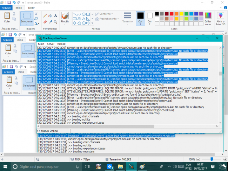This screenshot has width=228, height=171.
Task: Select the Magnifier tool
Action: pos(55,22)
